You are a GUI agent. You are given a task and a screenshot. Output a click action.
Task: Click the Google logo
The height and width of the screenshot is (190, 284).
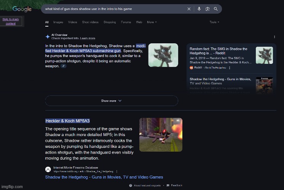[x=22, y=9]
